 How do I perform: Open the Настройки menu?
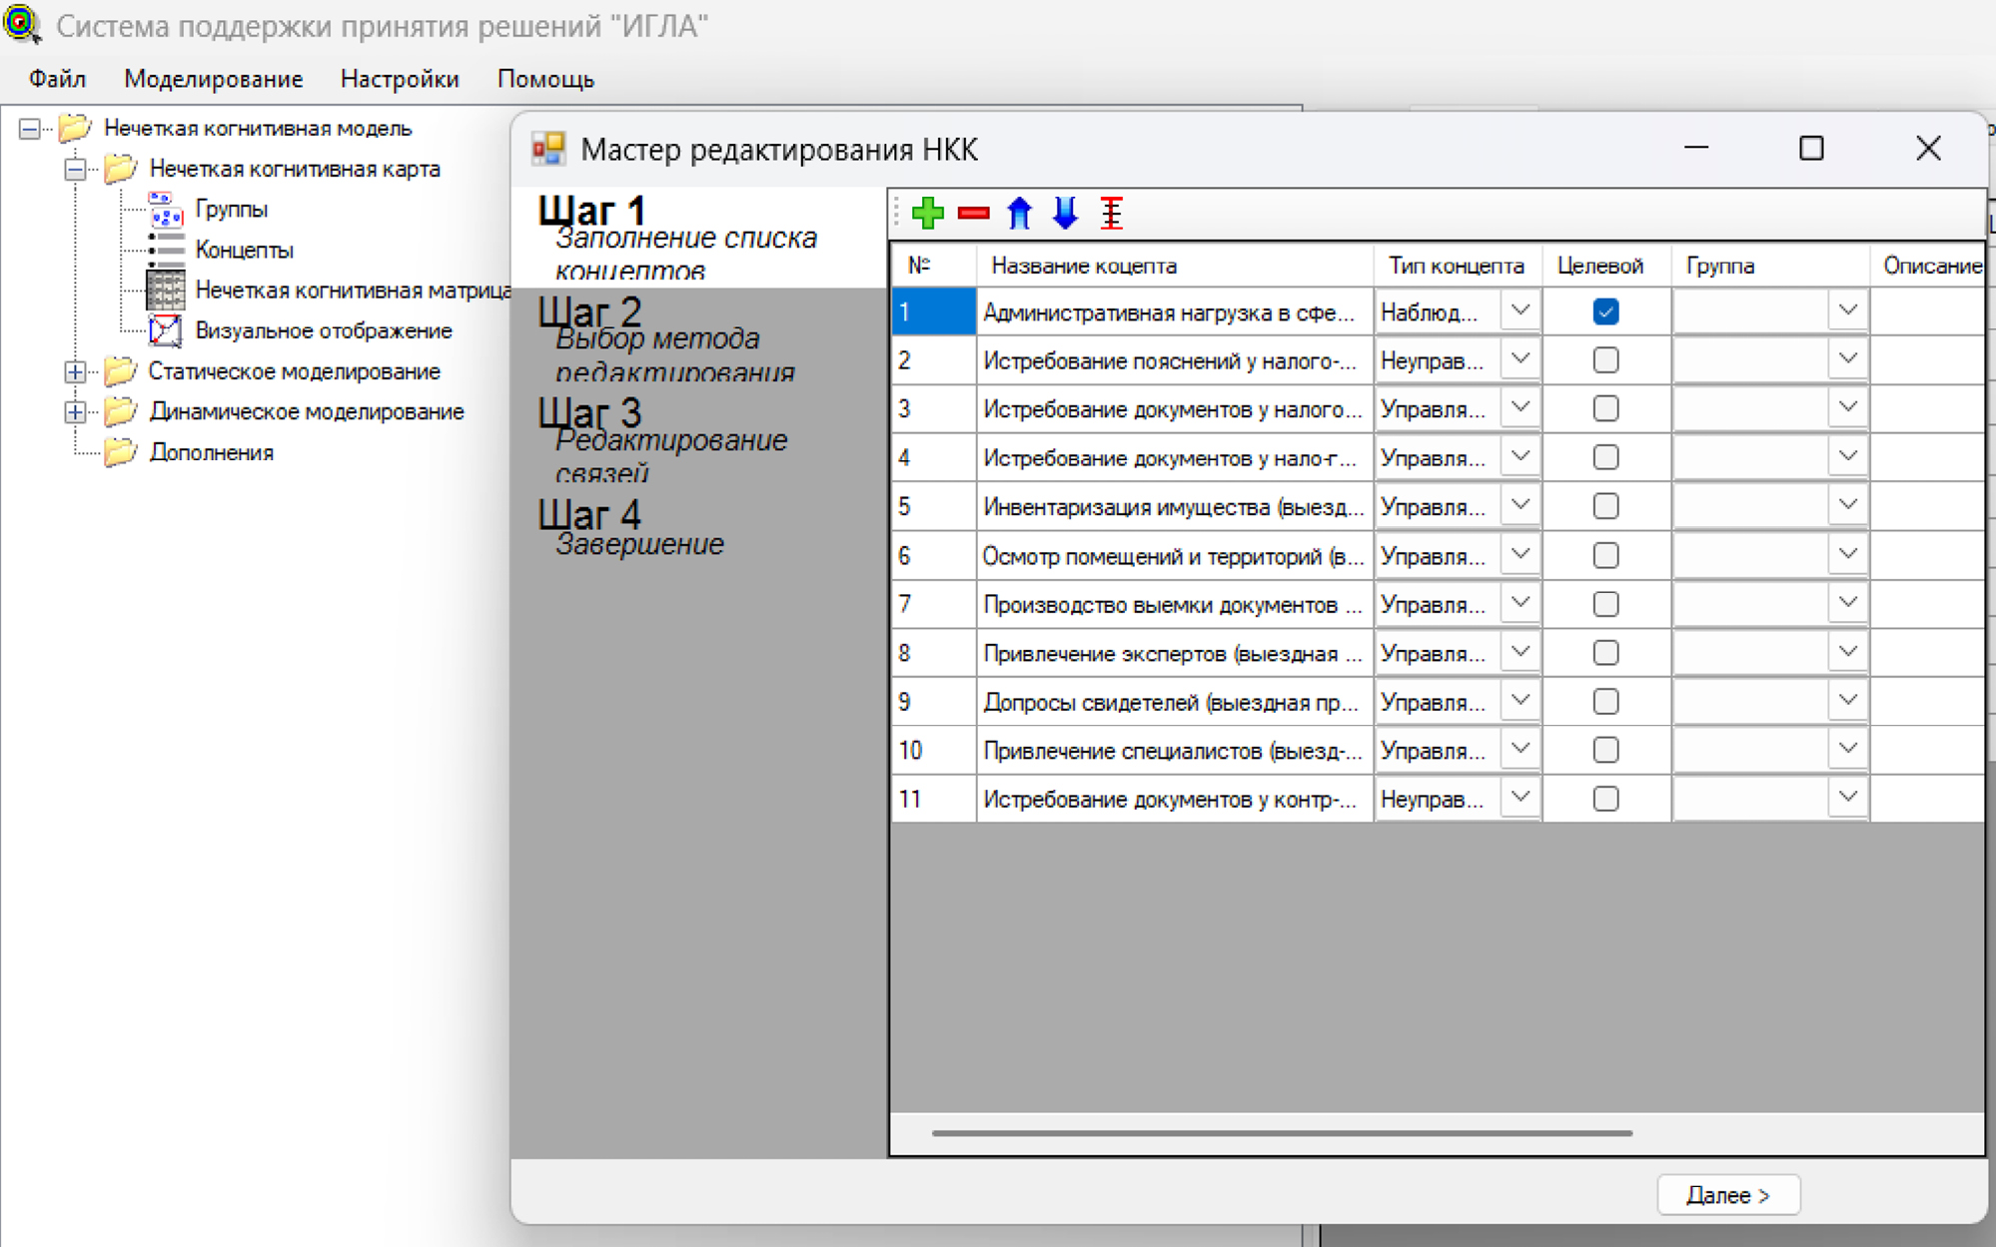[x=400, y=79]
